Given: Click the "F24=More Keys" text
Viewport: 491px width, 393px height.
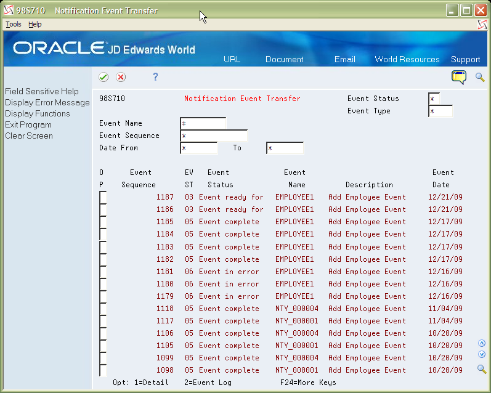Looking at the screenshot, I should coord(308,383).
